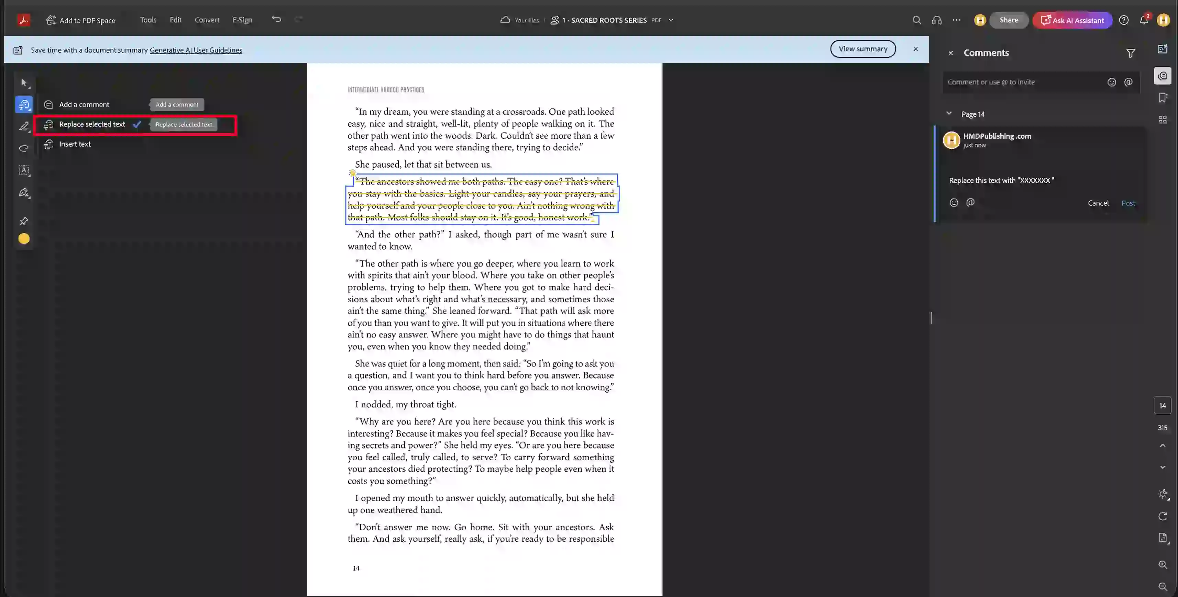Viewport: 1178px width, 597px height.
Task: Open the Read Aloud headphones icon
Action: click(x=937, y=20)
